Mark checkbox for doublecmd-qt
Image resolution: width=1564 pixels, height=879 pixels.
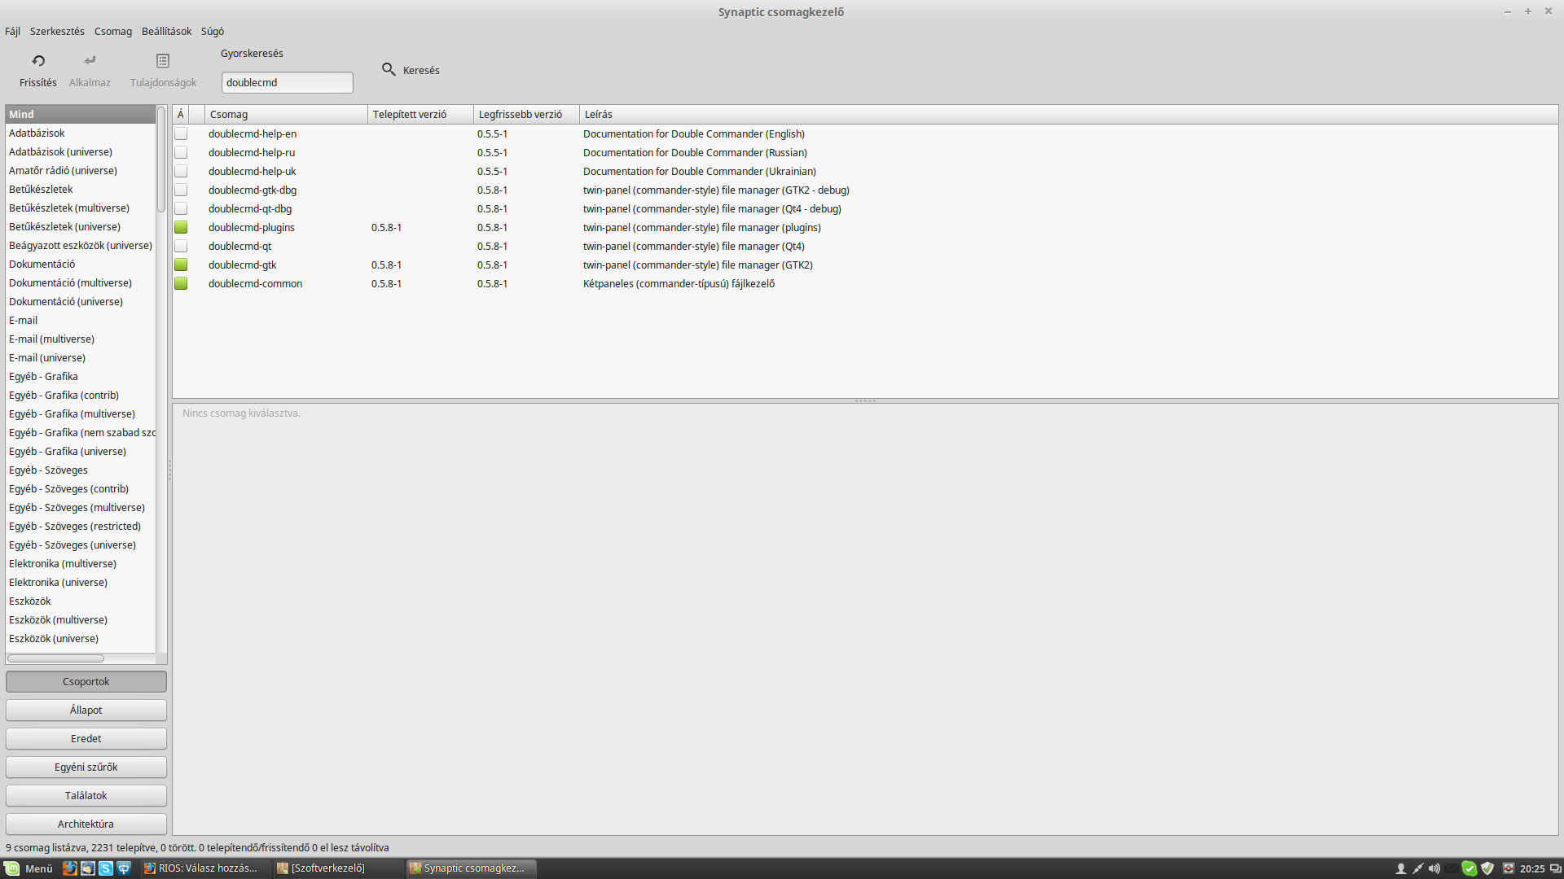181,247
